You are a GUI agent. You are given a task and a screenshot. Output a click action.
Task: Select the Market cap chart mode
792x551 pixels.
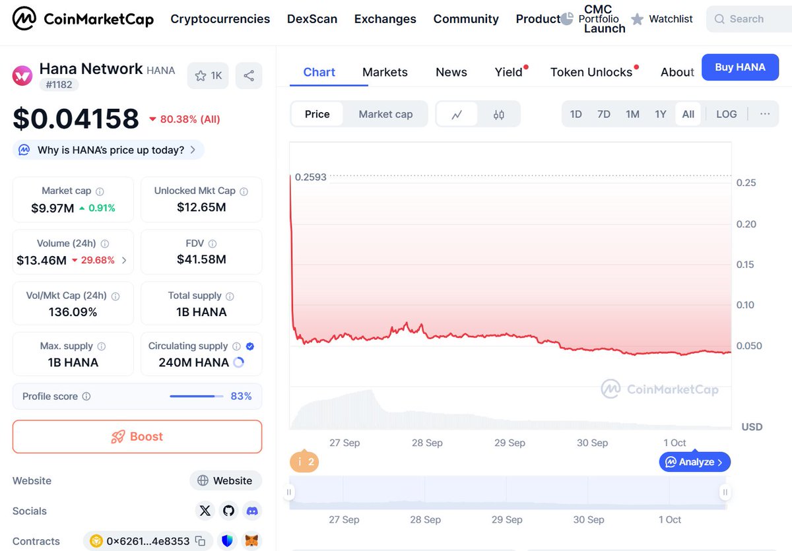click(385, 114)
